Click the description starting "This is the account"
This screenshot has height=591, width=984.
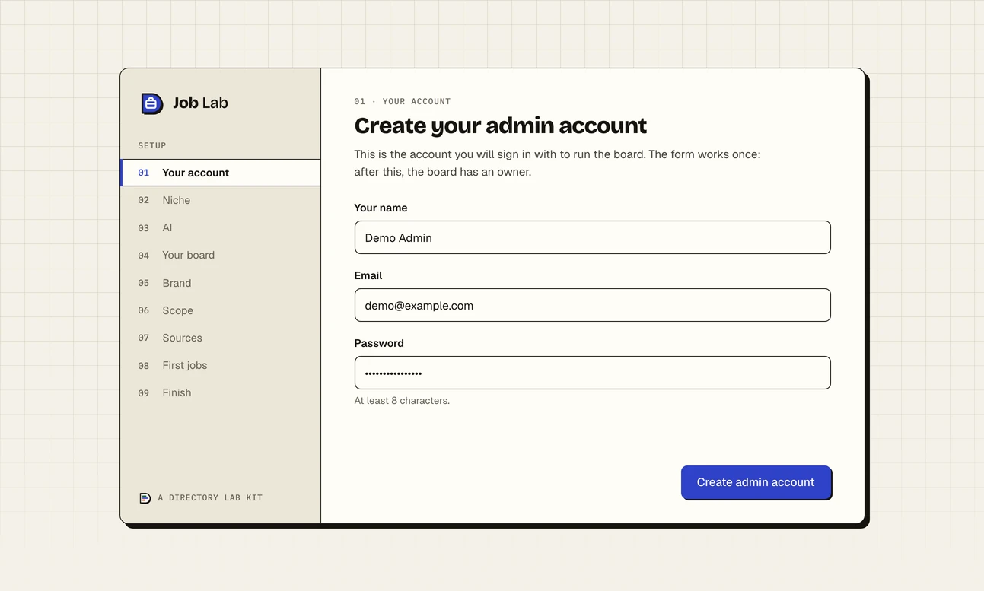557,163
